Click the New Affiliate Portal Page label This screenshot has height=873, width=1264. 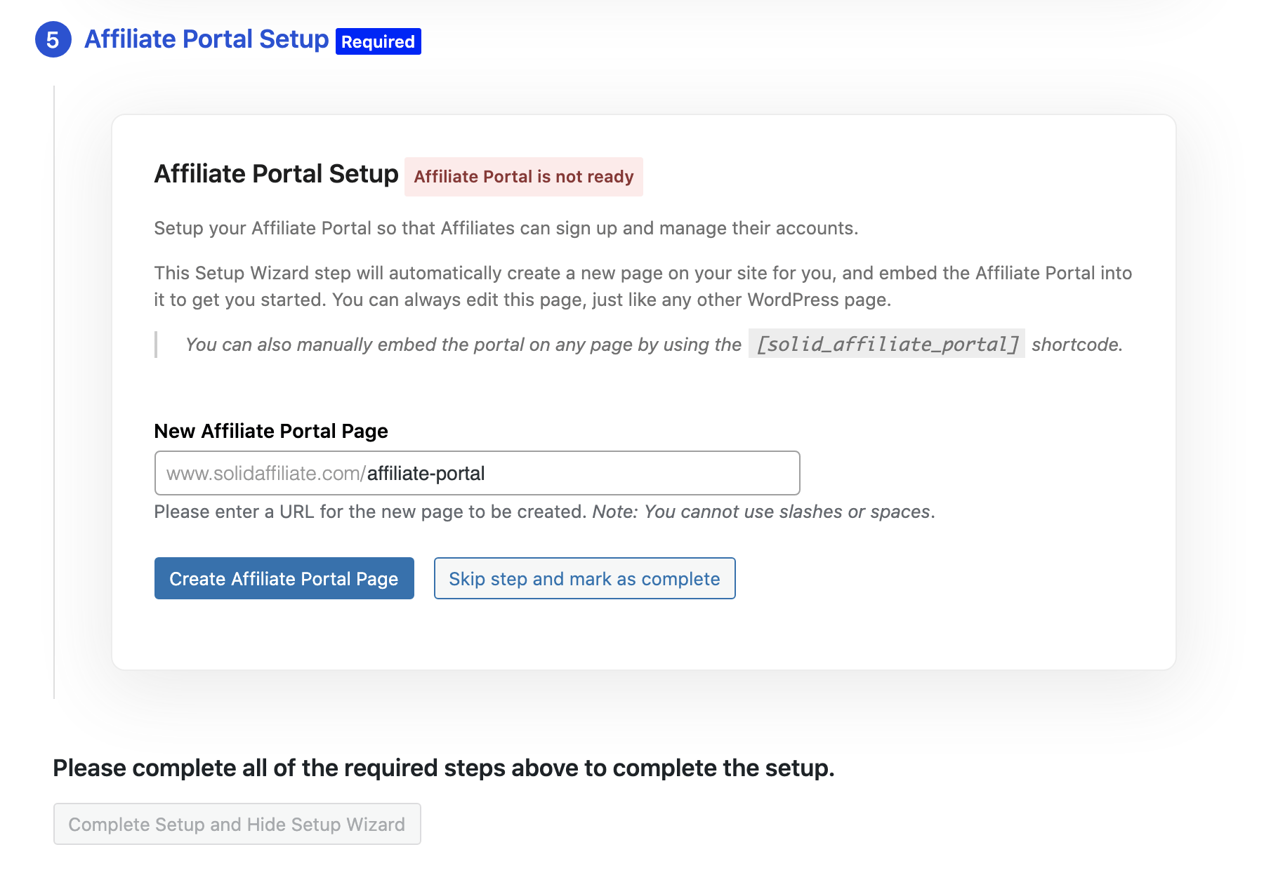[270, 431]
